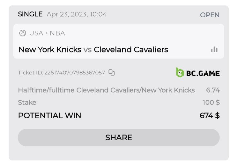
Task: Click the breadcrumb arrow between USA and NBA
Action: click(x=47, y=33)
